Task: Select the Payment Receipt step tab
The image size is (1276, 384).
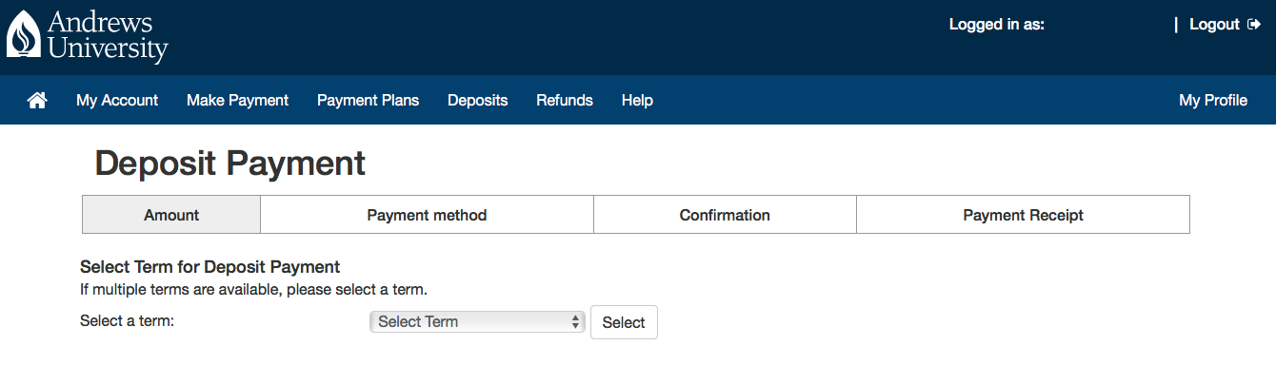Action: (1023, 215)
